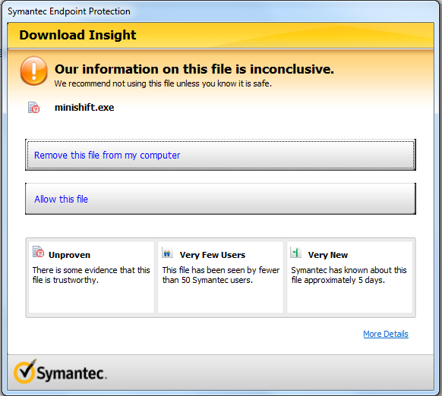Open the More Details link
The height and width of the screenshot is (396, 442).
386,334
